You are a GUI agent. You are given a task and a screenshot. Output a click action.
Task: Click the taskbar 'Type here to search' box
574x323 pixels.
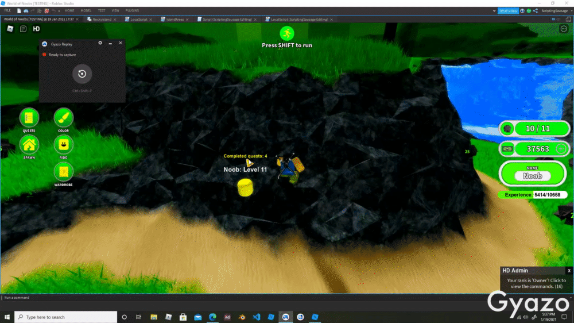66,317
